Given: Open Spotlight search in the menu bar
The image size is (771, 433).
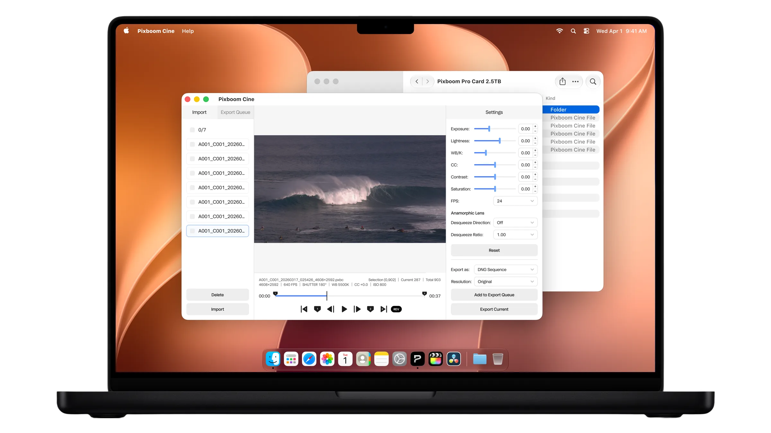Looking at the screenshot, I should 573,31.
